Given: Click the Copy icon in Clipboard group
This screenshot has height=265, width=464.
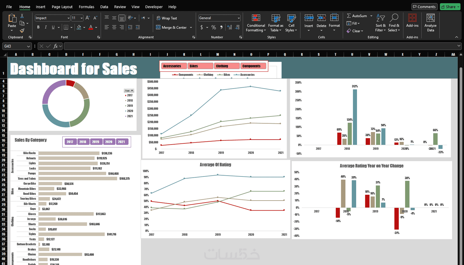Looking at the screenshot, I should pyautogui.click(x=22, y=23).
